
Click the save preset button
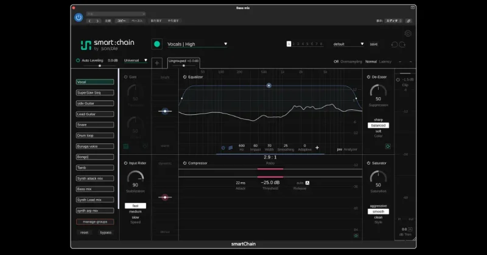click(x=374, y=44)
